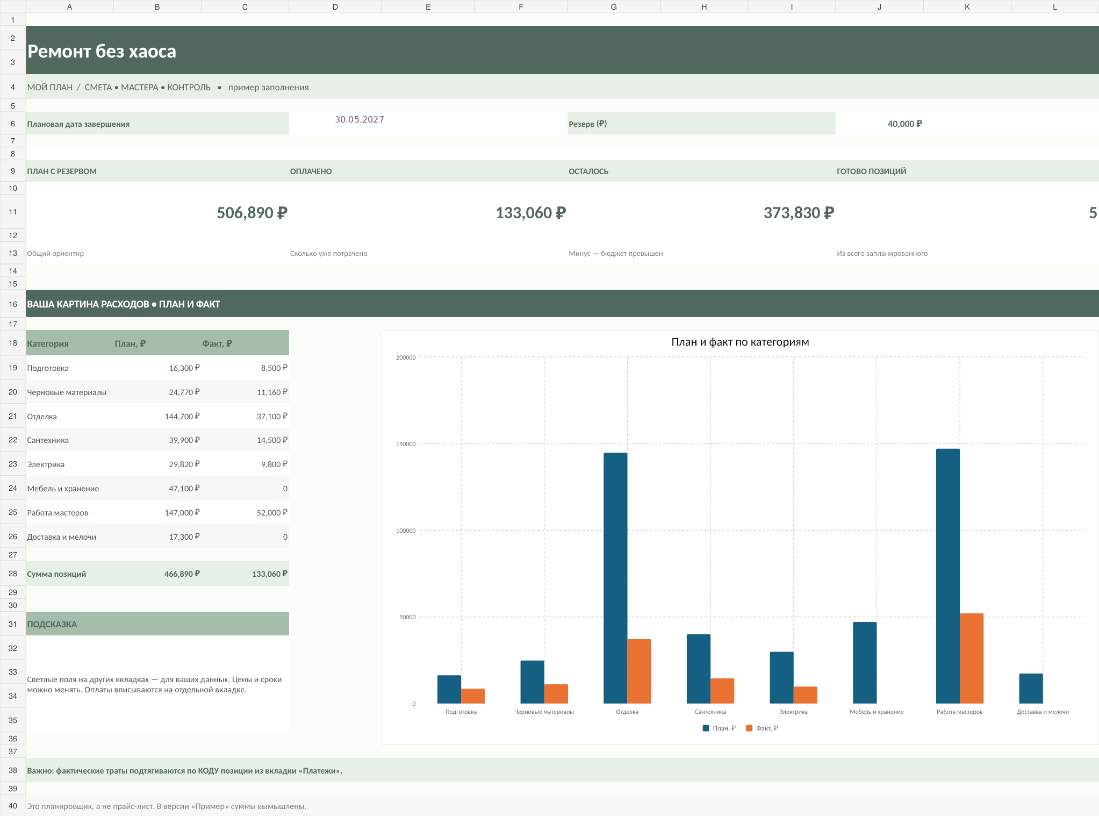
Task: Select the blue 'Мебель и хранение' chart bar
Action: pyautogui.click(x=865, y=663)
